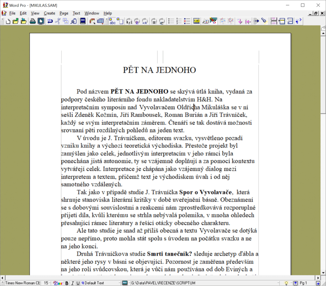Viewport: 326px width, 286px height.
Task: Click the Undo arrow icon
Action: (x=50, y=21)
